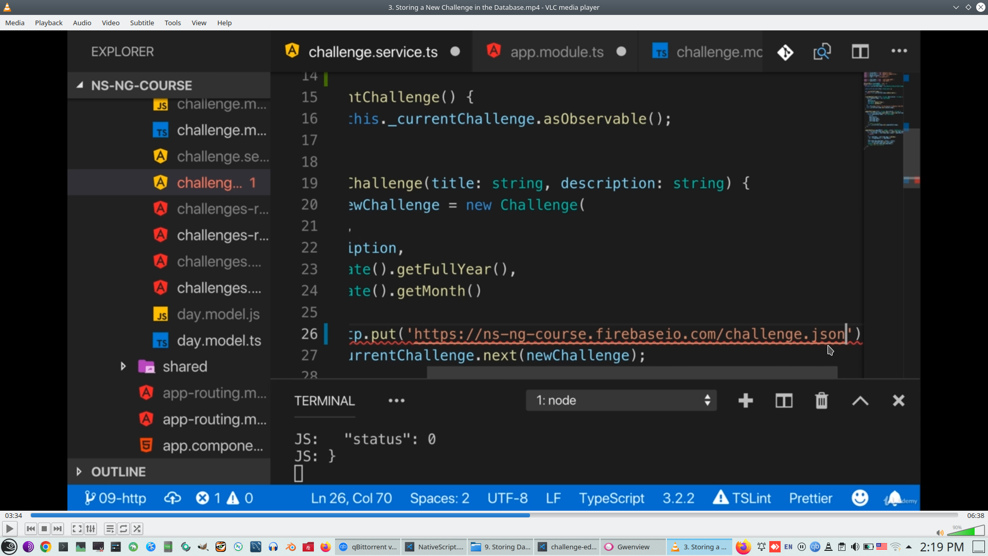Toggle loop playback mode
988x556 pixels.
coord(123,529)
